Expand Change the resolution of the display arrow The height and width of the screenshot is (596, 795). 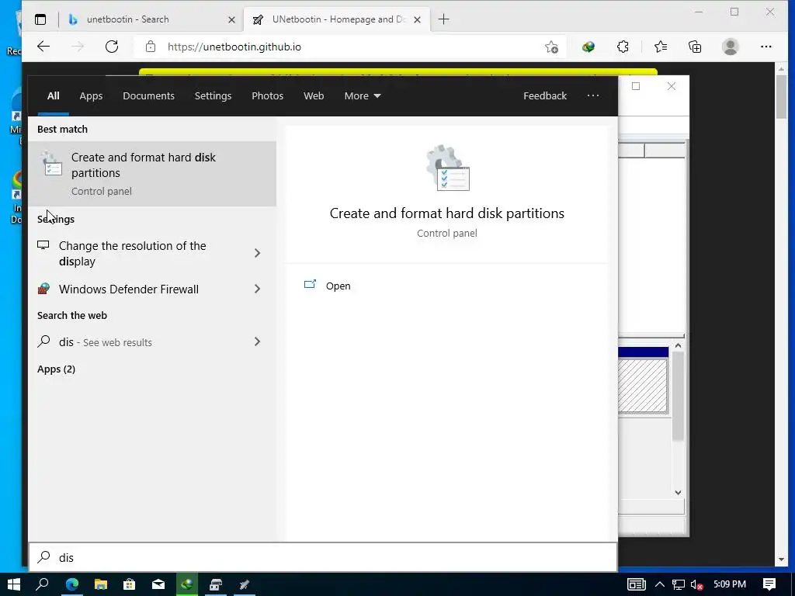[x=257, y=253]
